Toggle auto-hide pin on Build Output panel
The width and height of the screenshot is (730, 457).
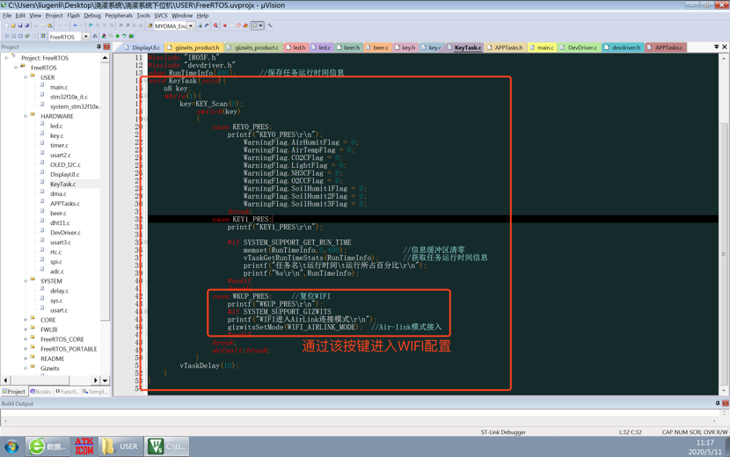[718, 403]
